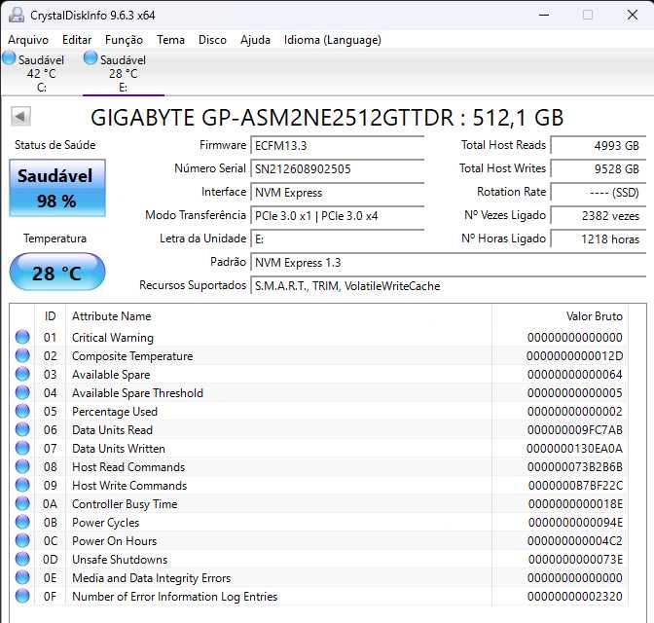The image size is (654, 623).
Task: Click the Rotation Rate value field
Action: click(x=599, y=193)
